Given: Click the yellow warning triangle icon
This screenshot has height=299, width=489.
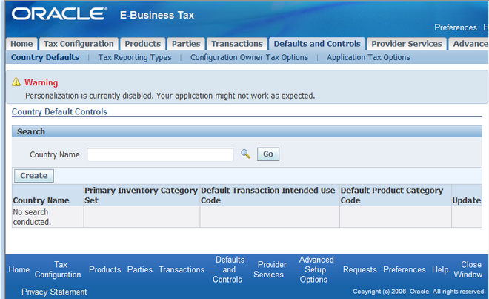Looking at the screenshot, I should click(16, 82).
